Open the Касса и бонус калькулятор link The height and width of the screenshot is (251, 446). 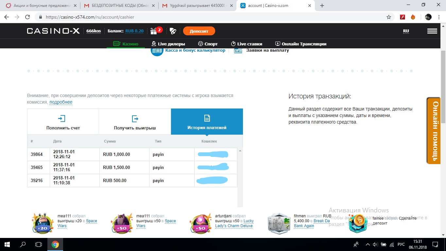point(195,50)
